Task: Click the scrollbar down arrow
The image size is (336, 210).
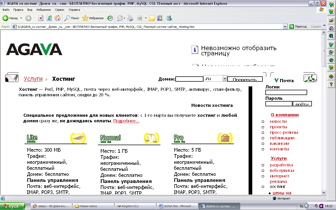Action: click(324, 192)
